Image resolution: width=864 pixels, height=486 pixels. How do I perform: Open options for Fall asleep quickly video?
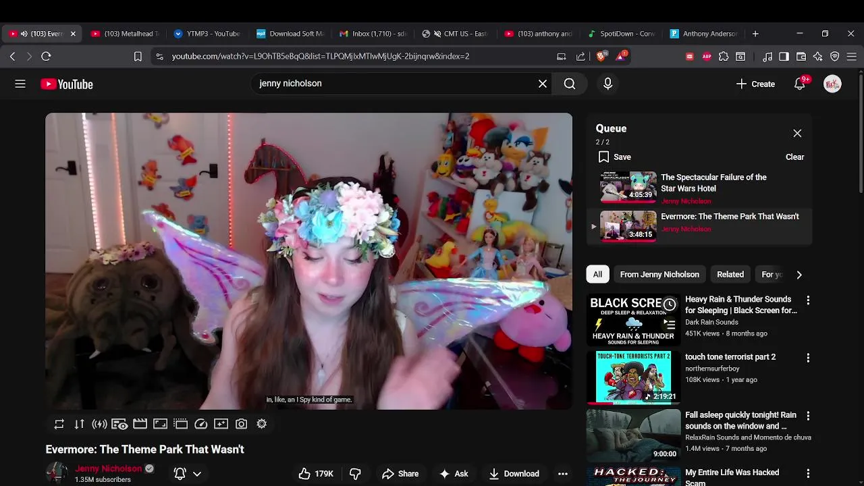[x=808, y=416]
